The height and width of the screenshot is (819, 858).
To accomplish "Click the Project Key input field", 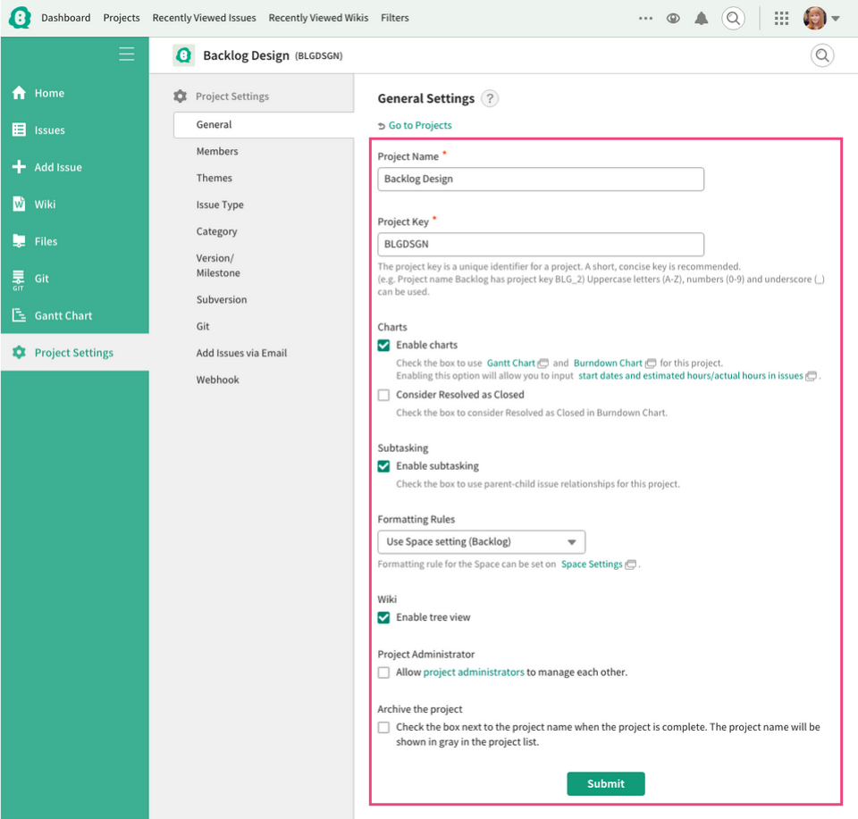I will (x=541, y=245).
